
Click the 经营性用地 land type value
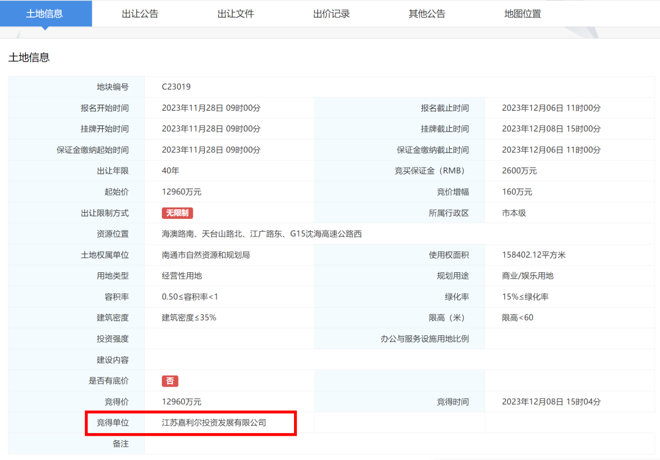pyautogui.click(x=182, y=276)
